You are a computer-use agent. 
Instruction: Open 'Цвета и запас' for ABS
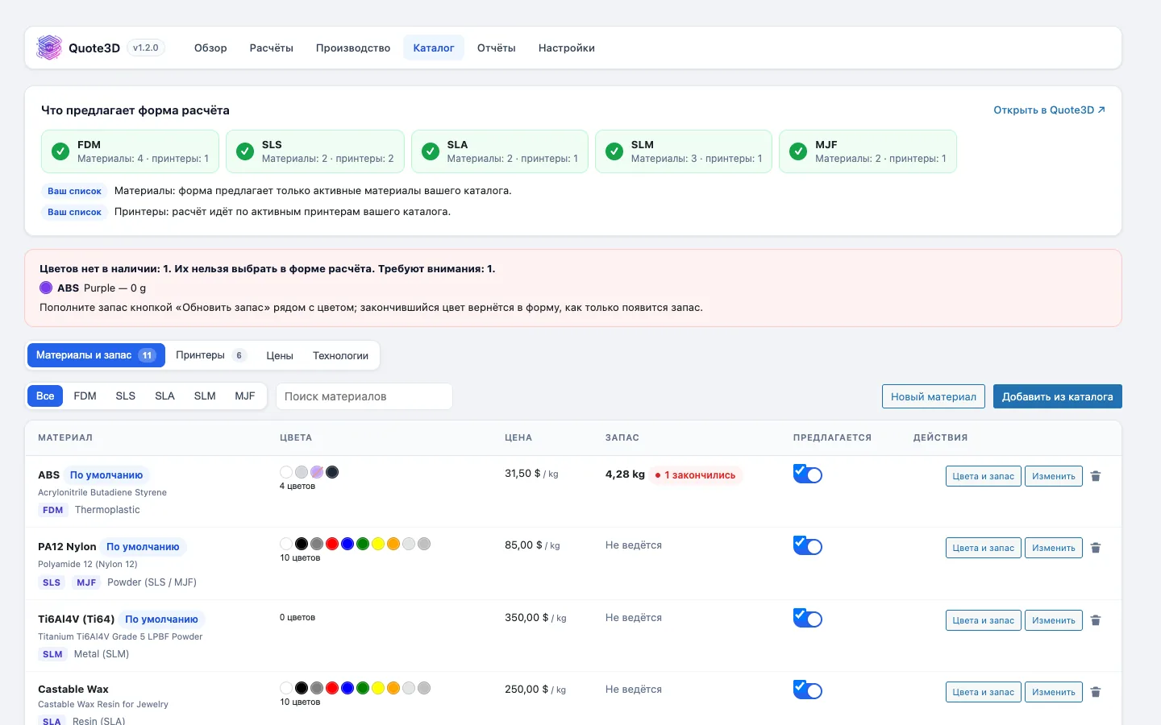984,476
